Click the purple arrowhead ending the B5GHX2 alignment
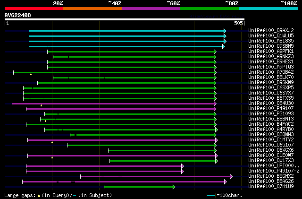The height and width of the screenshot is (199, 302). pyautogui.click(x=231, y=176)
